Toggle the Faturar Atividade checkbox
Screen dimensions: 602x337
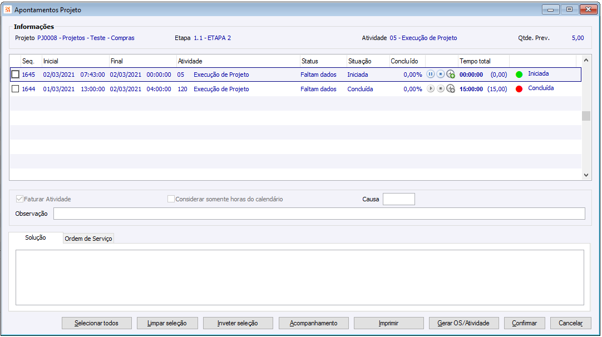(19, 199)
